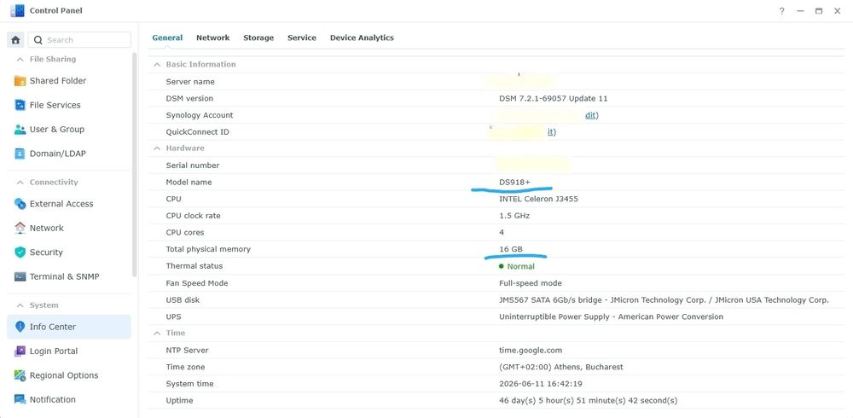Collapse the System sidebar section
The height and width of the screenshot is (418, 853).
[x=20, y=305]
